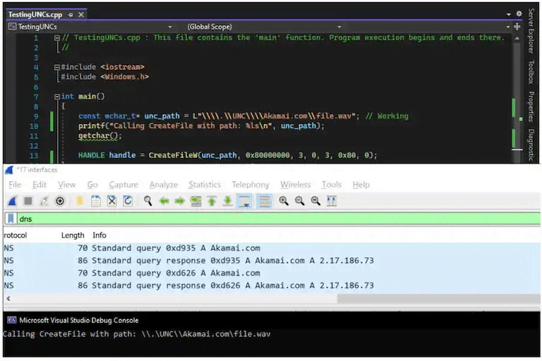Open the Wireless menu
542x361 pixels.
[x=295, y=185]
